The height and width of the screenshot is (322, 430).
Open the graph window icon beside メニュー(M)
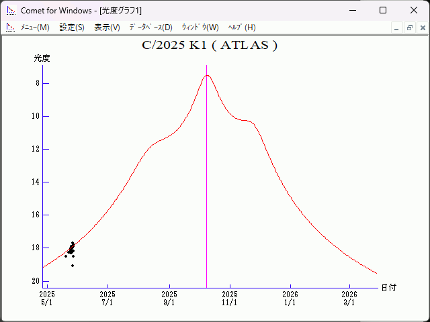10,28
